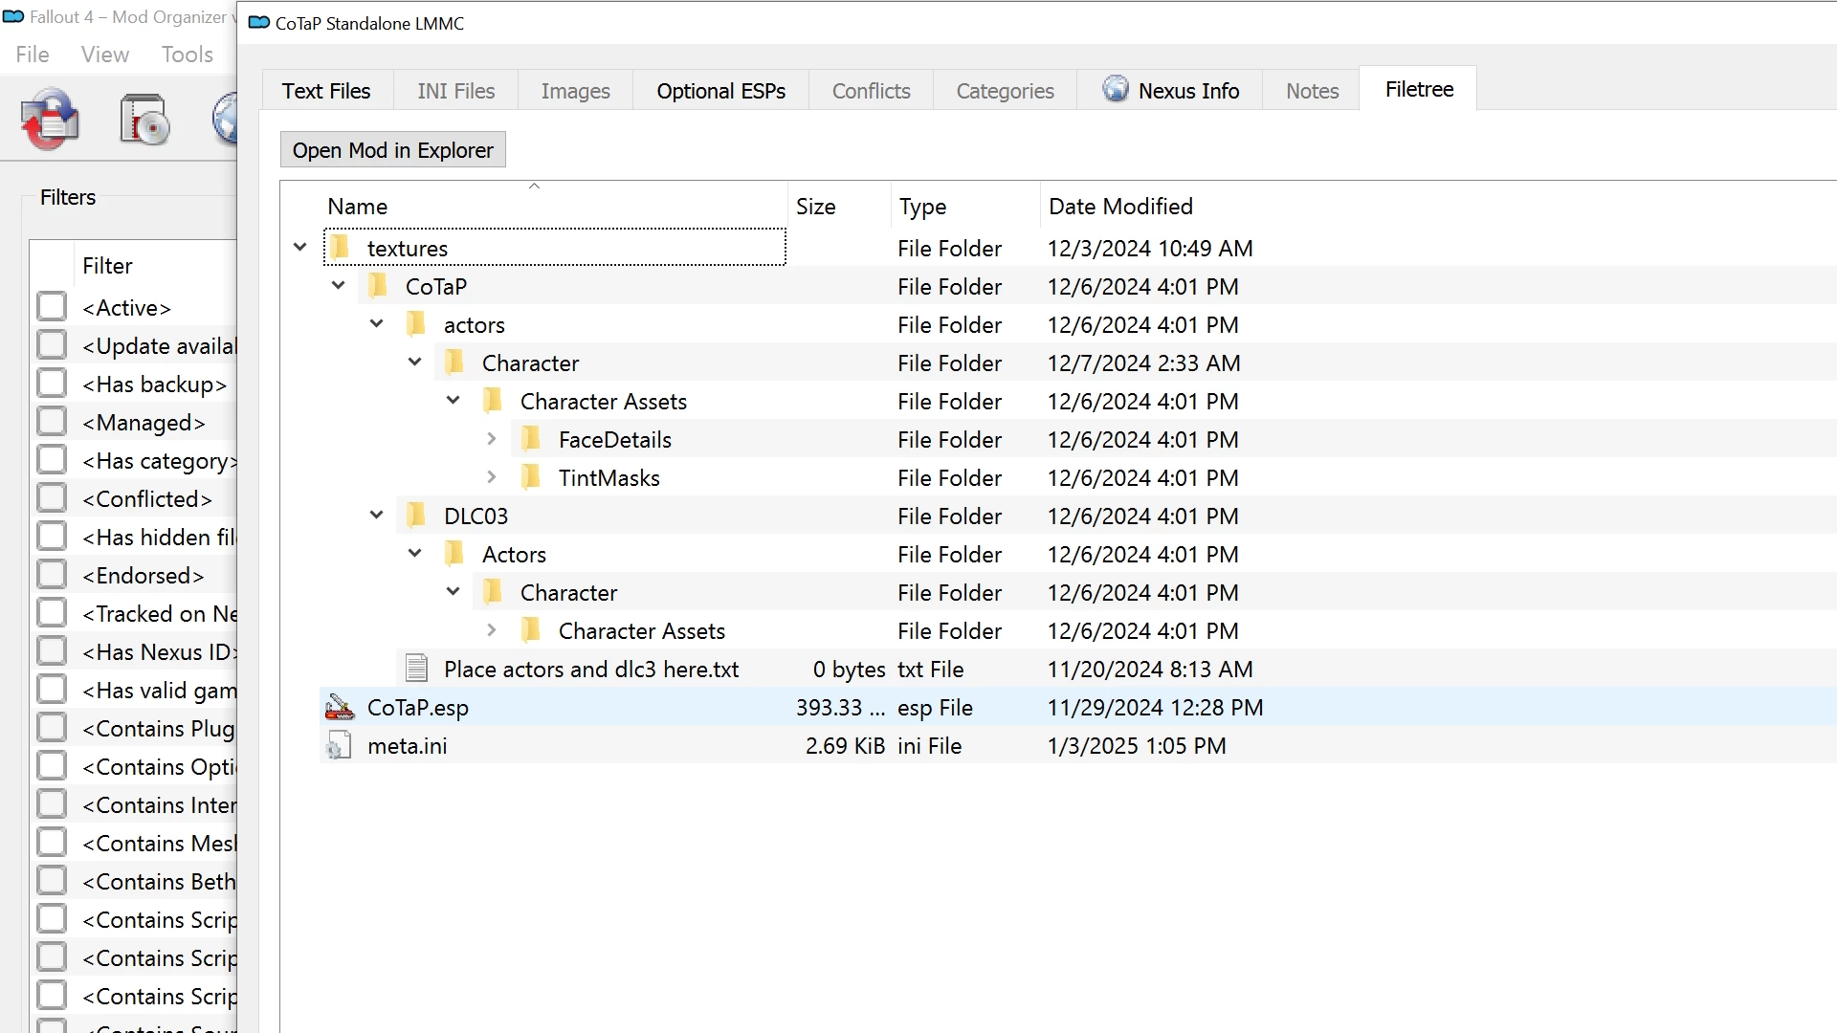Image resolution: width=1837 pixels, height=1033 pixels.
Task: Click the Install Mod from archive toolbar icon
Action: click(144, 120)
